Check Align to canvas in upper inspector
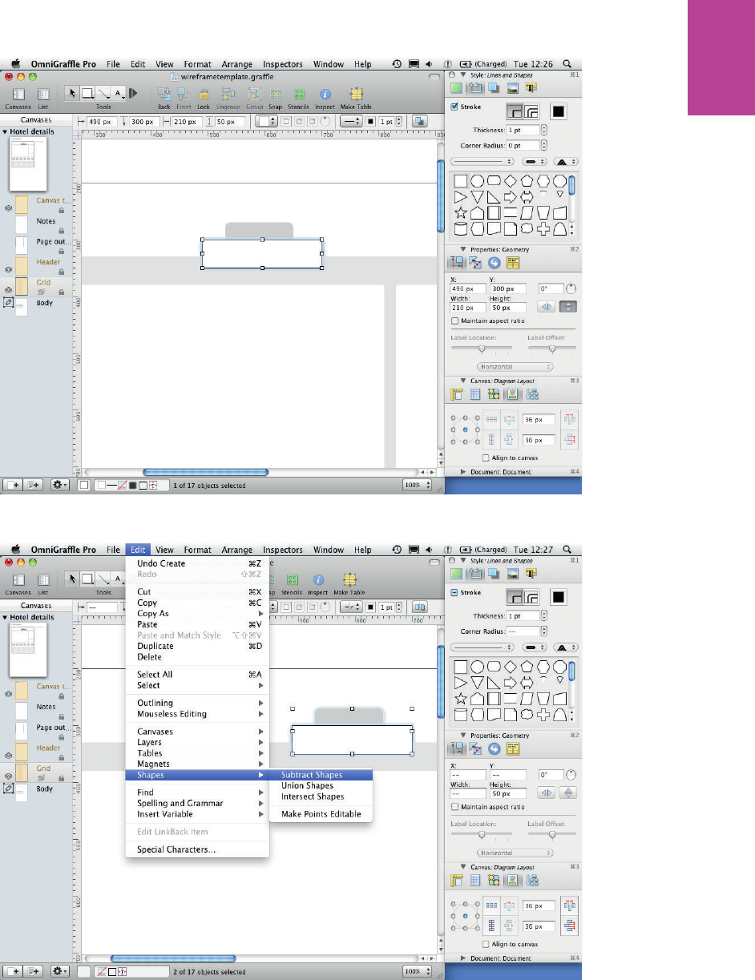755x980 pixels. [486, 458]
